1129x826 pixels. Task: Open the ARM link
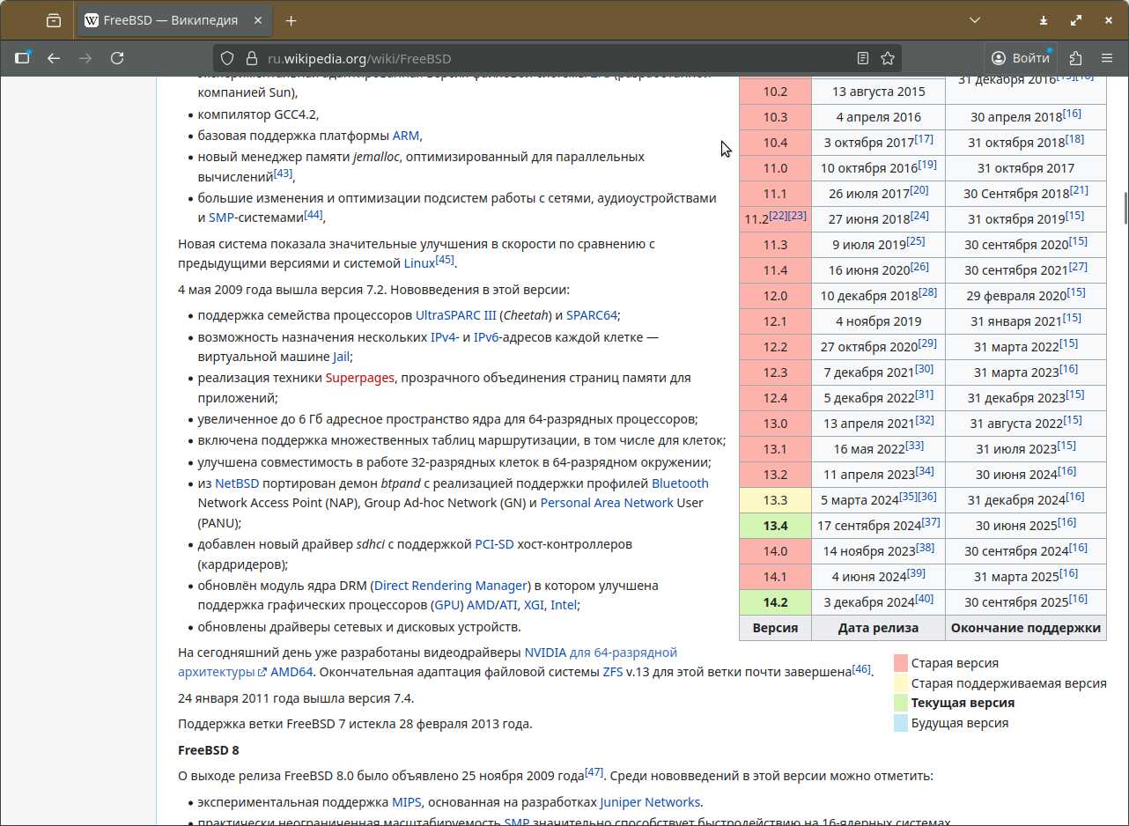click(406, 136)
